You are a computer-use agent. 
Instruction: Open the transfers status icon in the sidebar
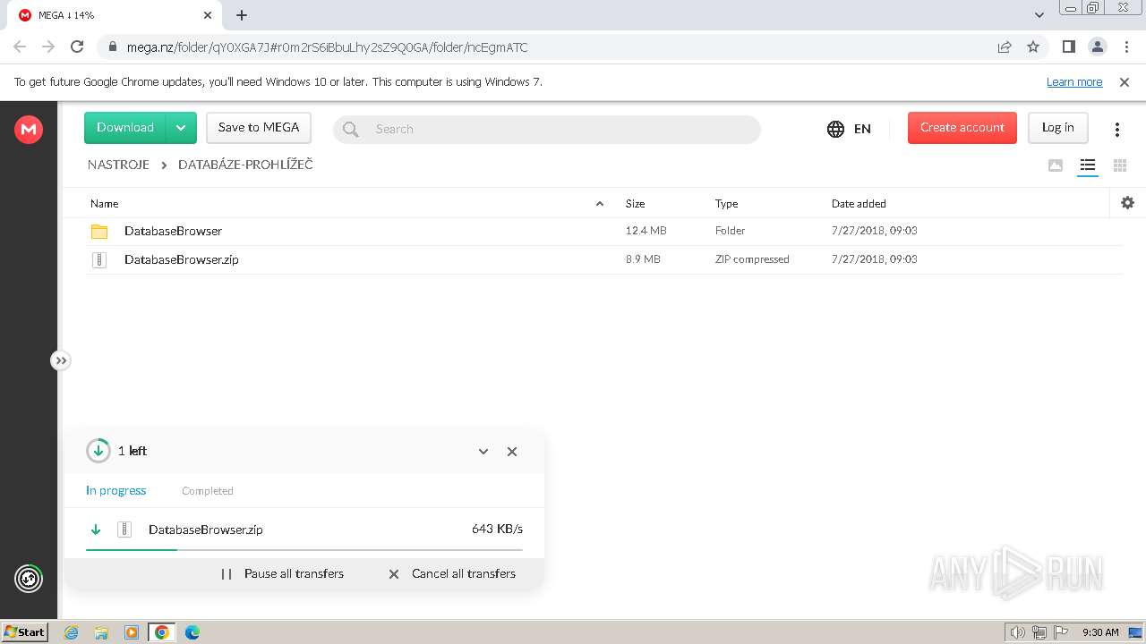29,579
